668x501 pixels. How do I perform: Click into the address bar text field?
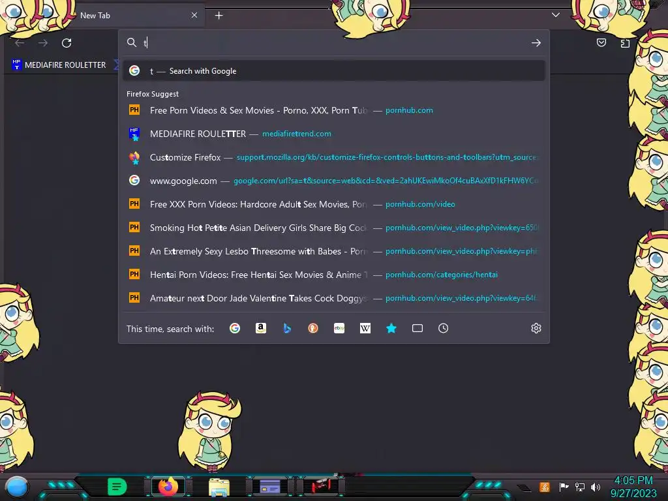coord(335,42)
